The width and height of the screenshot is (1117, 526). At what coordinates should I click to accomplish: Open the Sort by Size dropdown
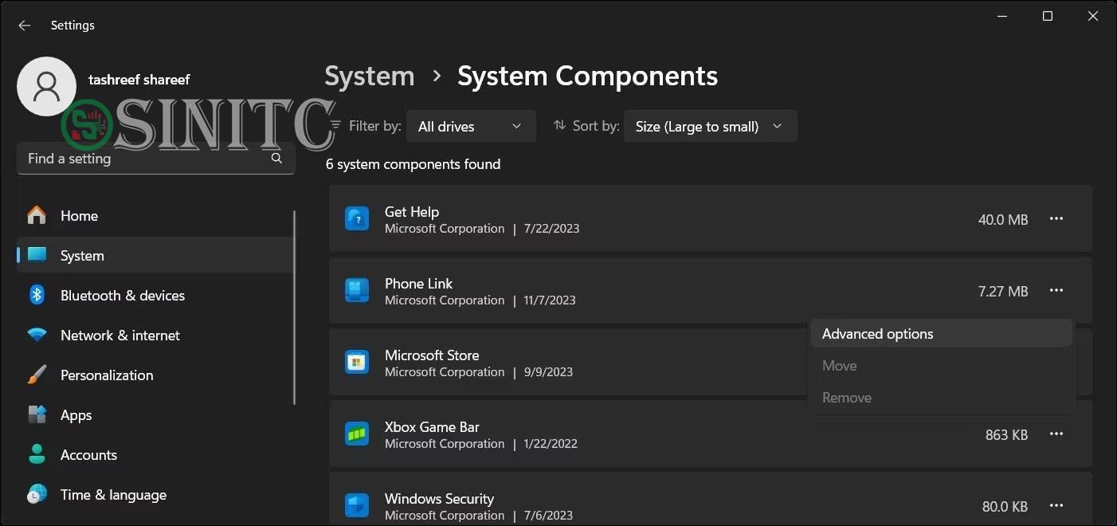[710, 126]
